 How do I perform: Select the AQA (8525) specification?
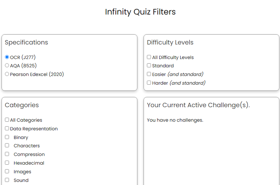tap(7, 65)
